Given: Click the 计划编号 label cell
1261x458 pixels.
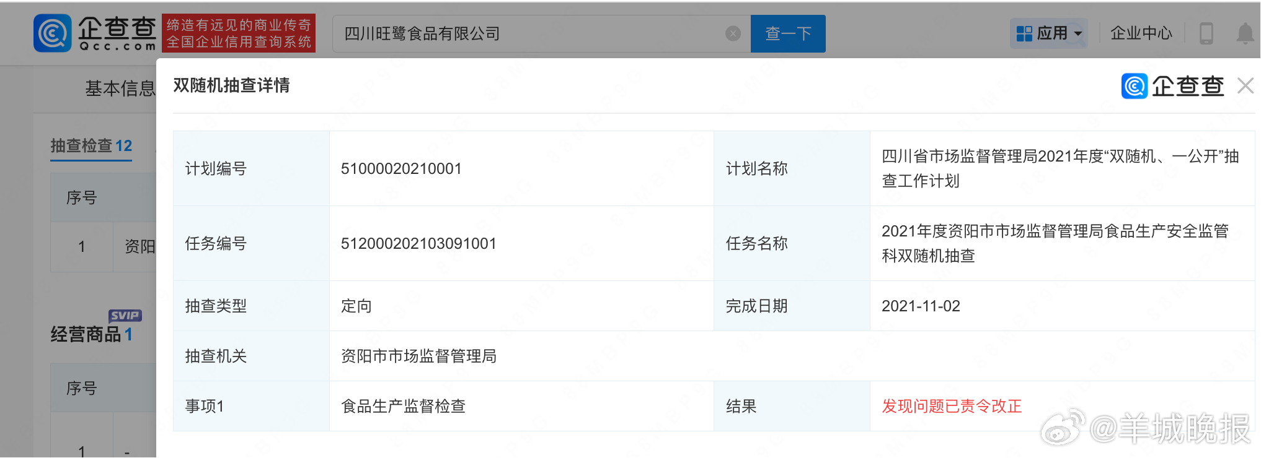Looking at the screenshot, I should pyautogui.click(x=251, y=168).
